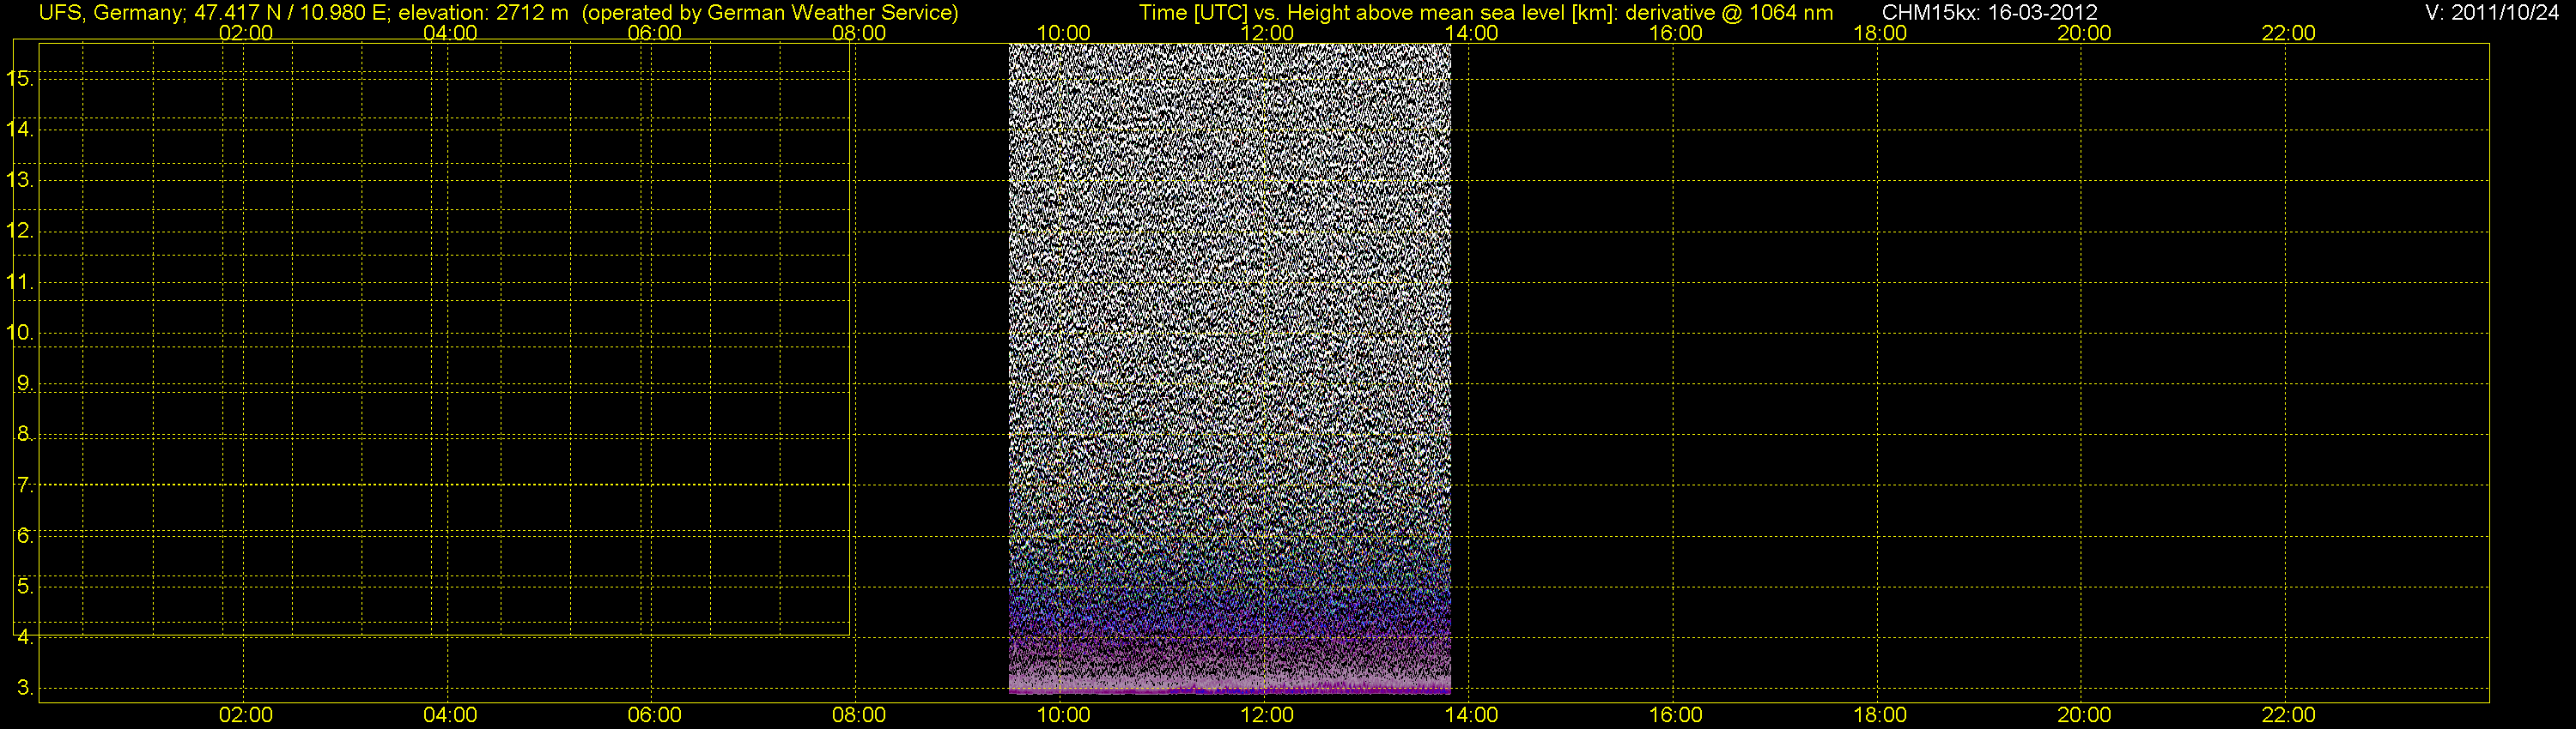Click the '12:00' label on the bottom time axis

pyautogui.click(x=1267, y=715)
